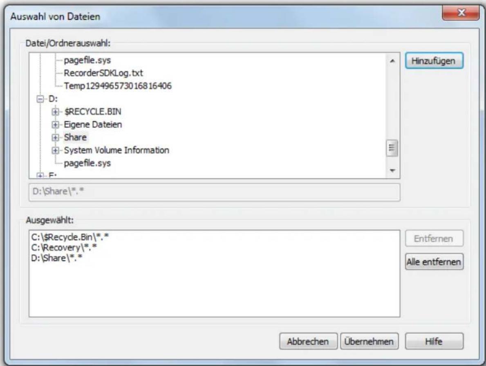
Task: Expand the Eigene Dateien folder
Action: click(x=55, y=125)
